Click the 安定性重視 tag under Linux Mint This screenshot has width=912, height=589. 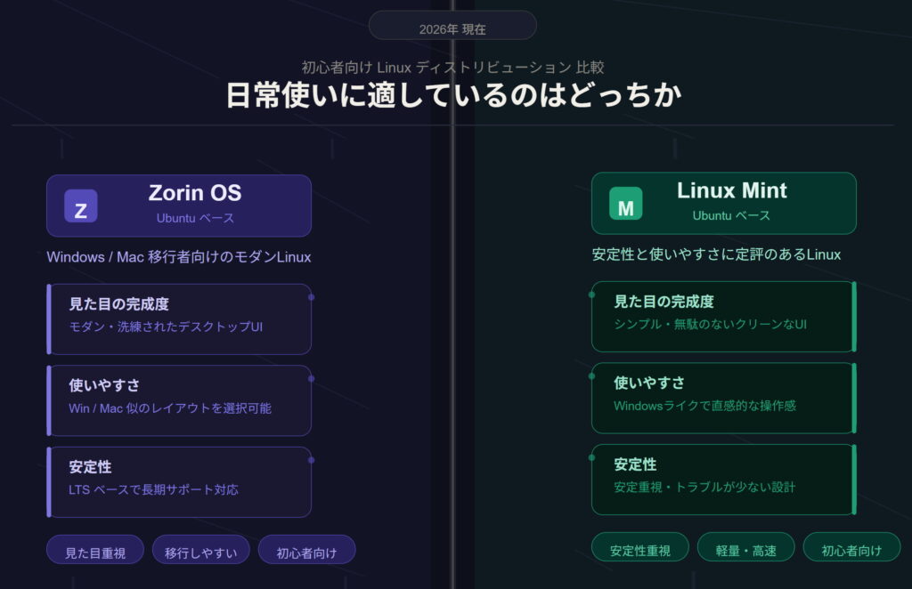click(640, 548)
